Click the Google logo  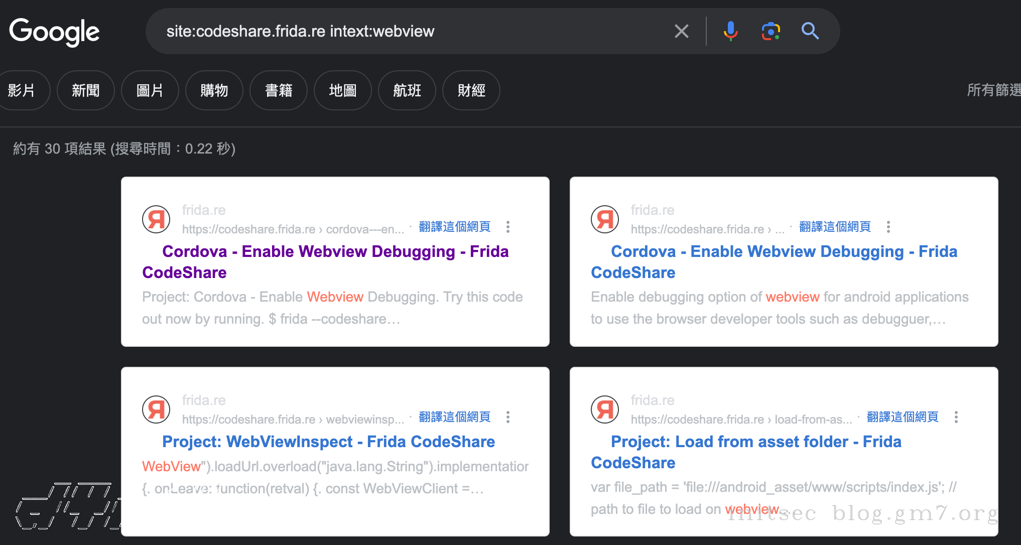click(x=54, y=31)
